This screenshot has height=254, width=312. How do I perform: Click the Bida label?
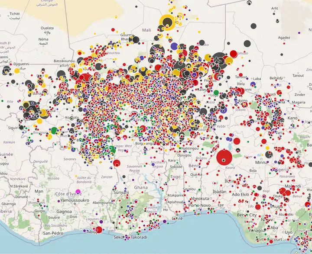pos(253,170)
